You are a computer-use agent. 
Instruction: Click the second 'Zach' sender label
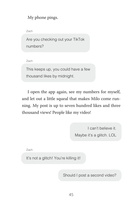click(29, 61)
